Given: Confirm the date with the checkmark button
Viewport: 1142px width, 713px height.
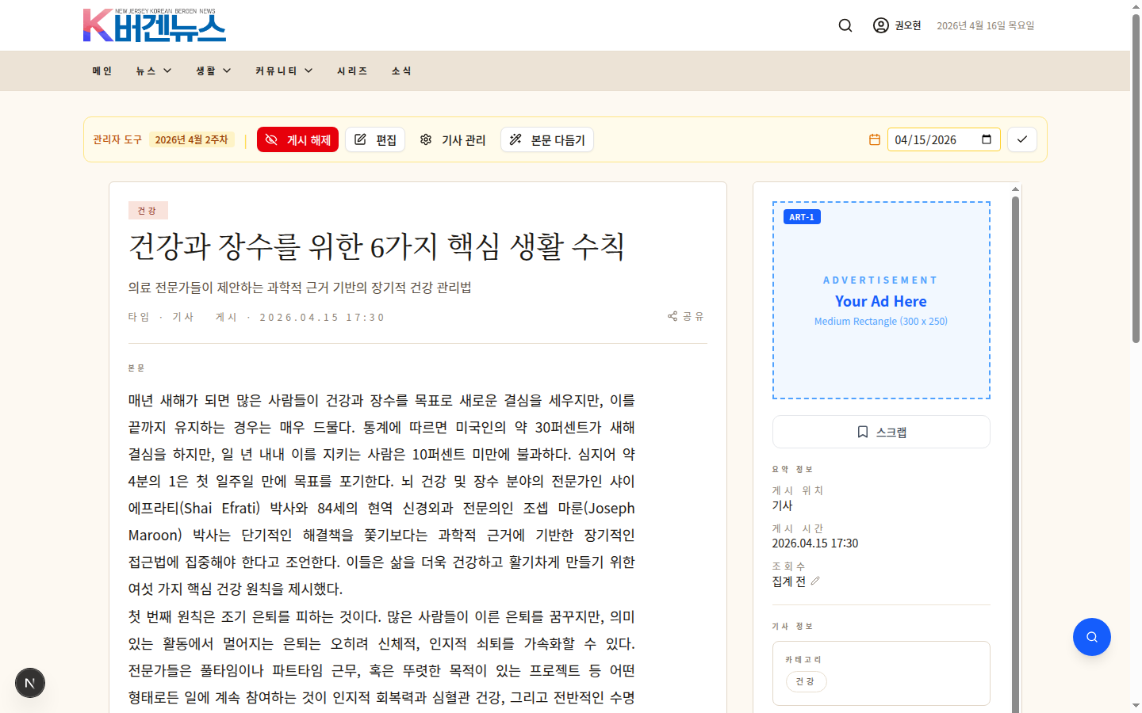Looking at the screenshot, I should pyautogui.click(x=1021, y=139).
